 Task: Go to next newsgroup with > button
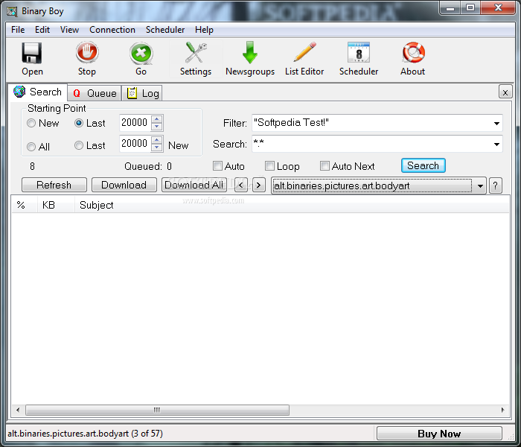click(259, 185)
